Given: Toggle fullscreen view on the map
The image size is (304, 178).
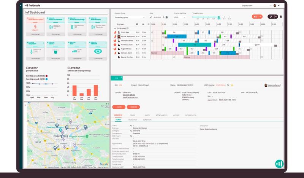Looking at the screenshot, I should [108, 104].
